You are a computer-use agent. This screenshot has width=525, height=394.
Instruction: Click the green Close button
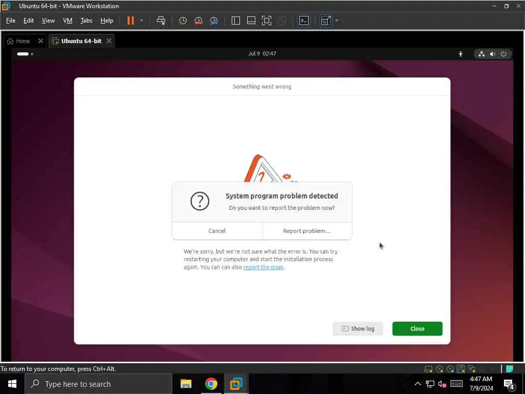pos(417,329)
